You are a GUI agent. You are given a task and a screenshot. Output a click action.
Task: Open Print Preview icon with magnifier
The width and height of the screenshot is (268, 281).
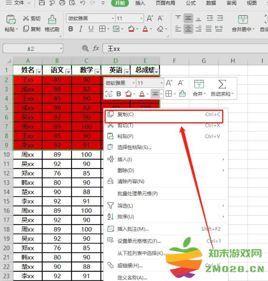click(x=72, y=3)
